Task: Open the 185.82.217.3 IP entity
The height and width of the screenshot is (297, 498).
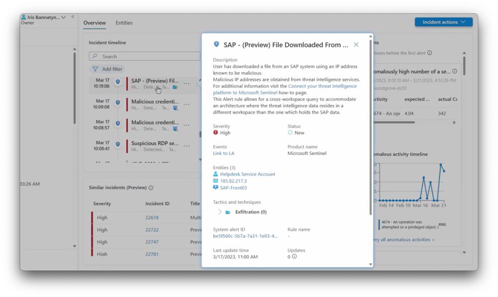Action: (x=233, y=181)
